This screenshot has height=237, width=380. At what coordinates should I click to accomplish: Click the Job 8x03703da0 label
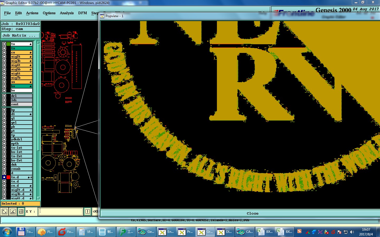[x=21, y=24]
